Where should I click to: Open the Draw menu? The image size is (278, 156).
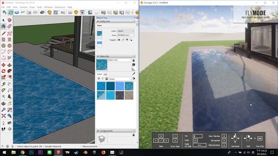[x=32, y=7]
